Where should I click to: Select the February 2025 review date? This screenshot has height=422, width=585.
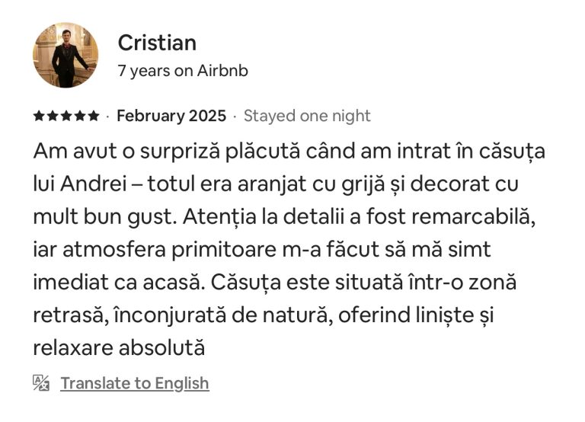[x=171, y=116]
